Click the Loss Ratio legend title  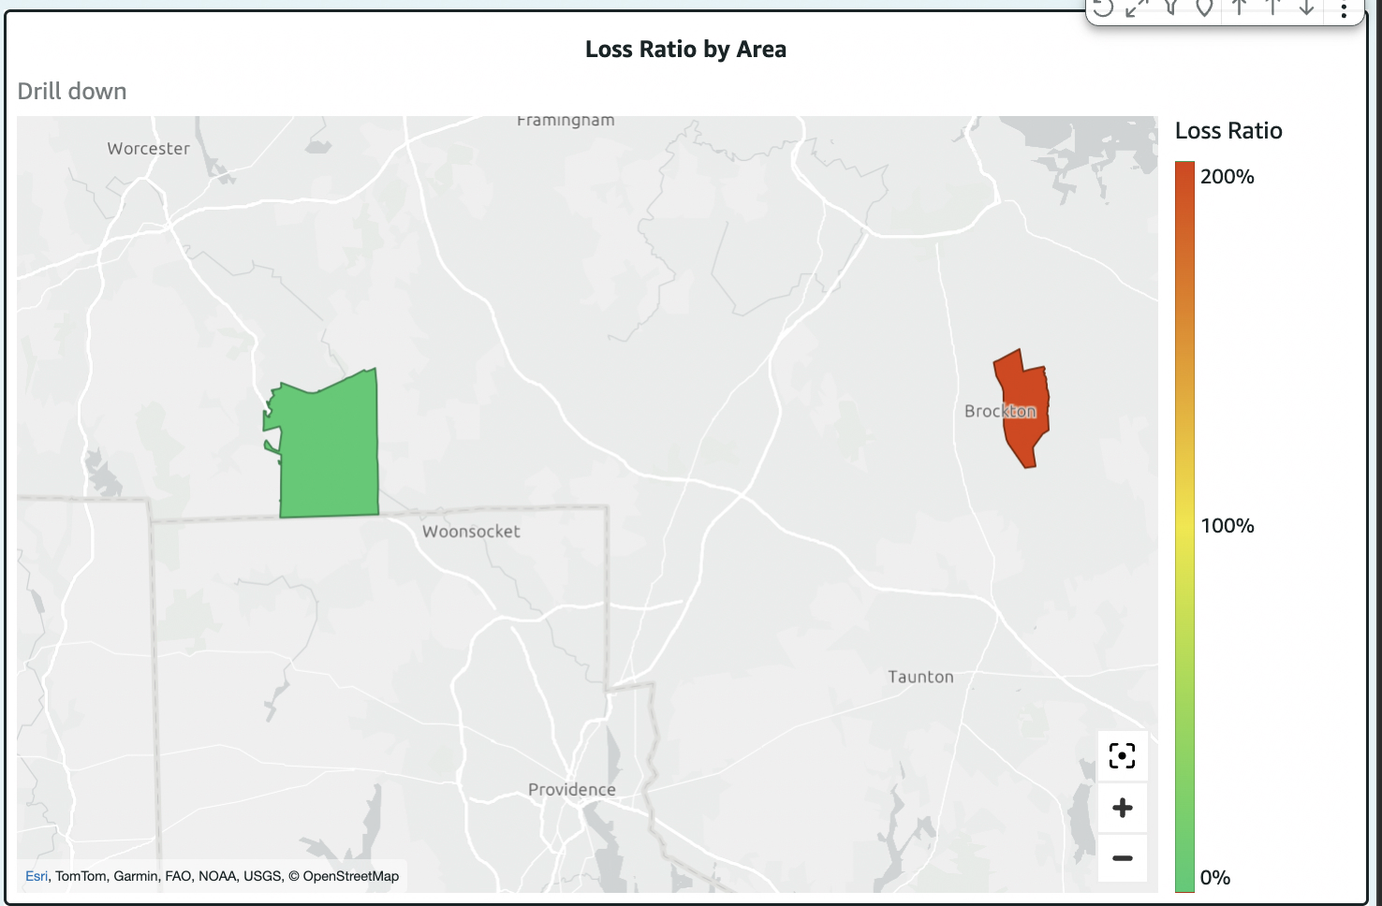[1228, 131]
